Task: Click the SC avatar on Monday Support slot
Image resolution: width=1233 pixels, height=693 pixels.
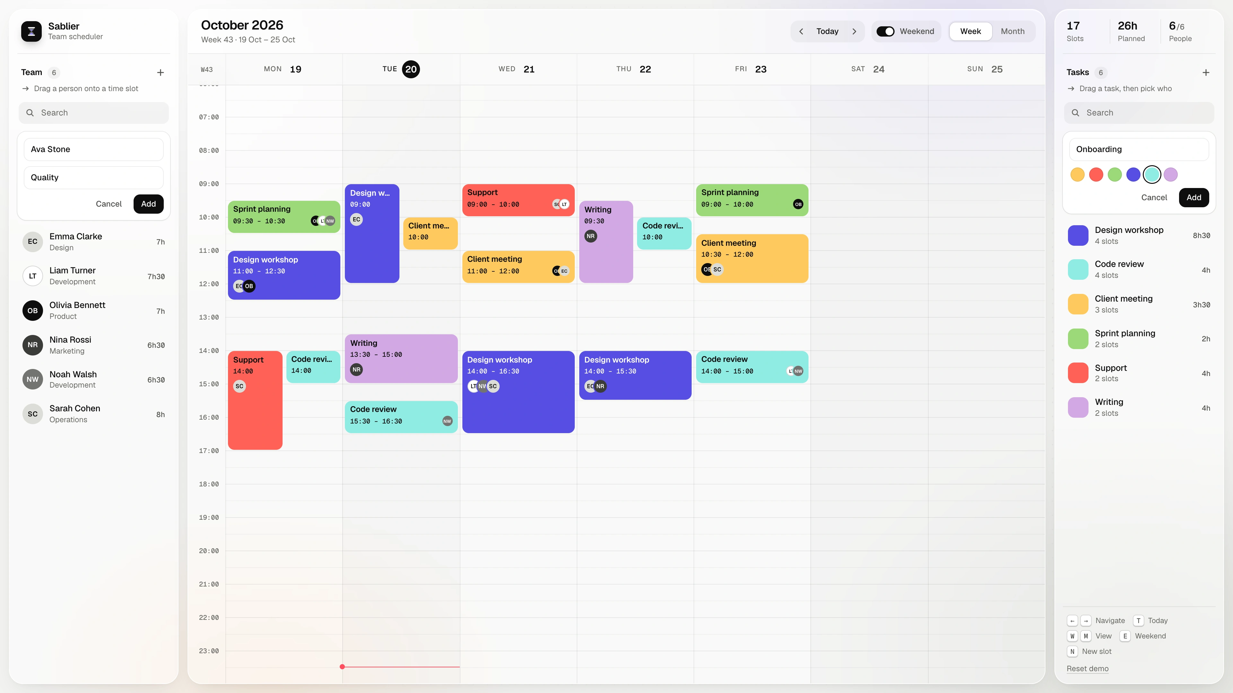Action: [239, 386]
